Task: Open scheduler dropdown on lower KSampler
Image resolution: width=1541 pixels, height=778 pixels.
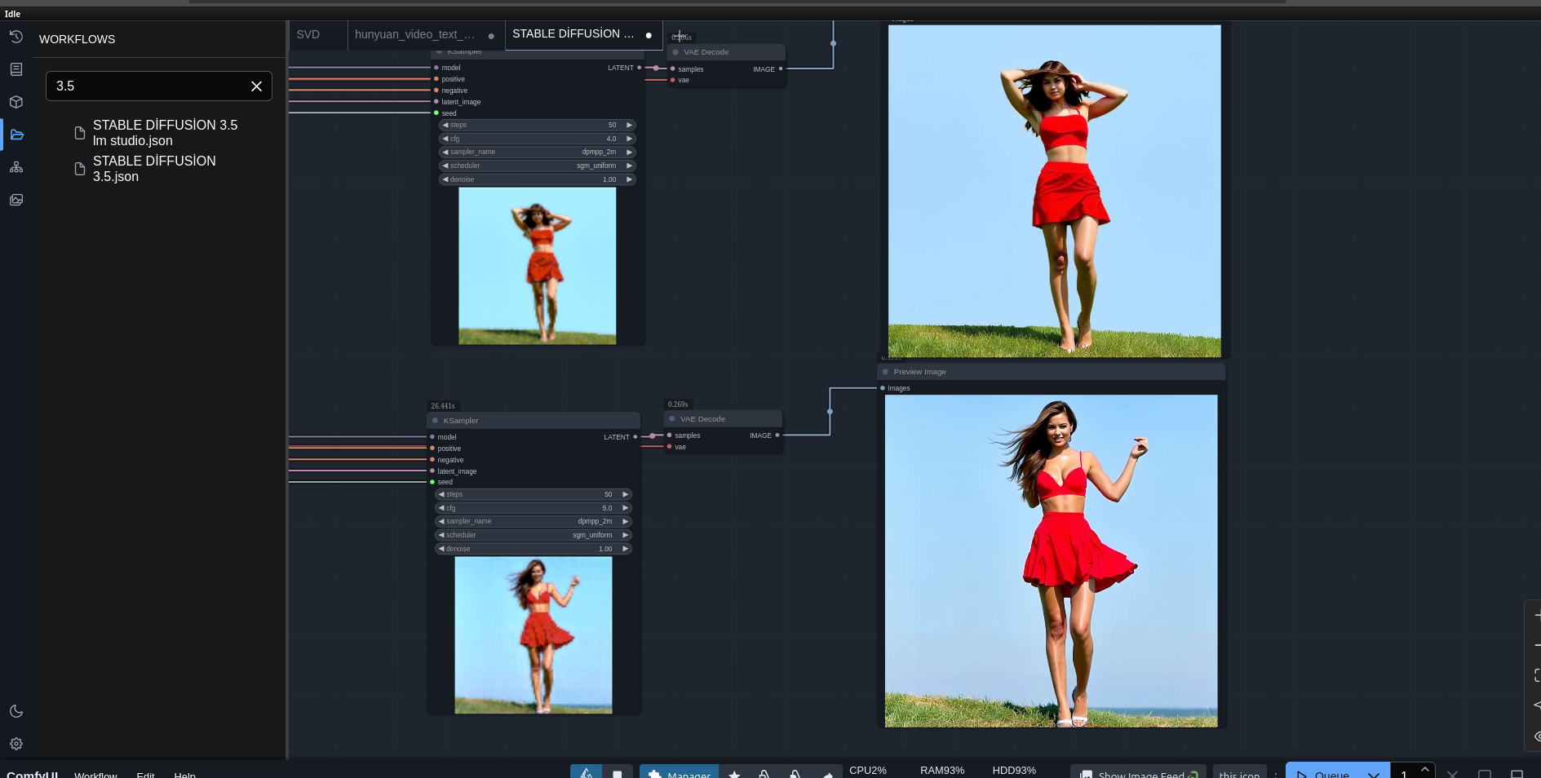Action: pyautogui.click(x=533, y=535)
